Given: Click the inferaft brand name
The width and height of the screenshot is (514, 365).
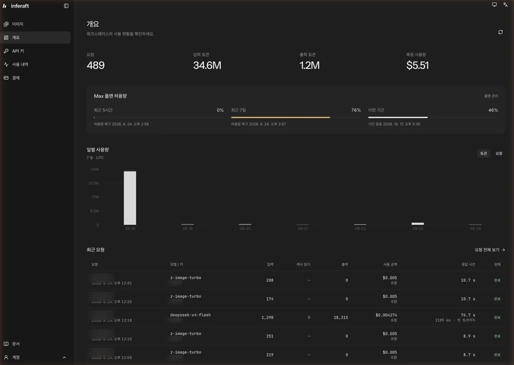Looking at the screenshot, I should pyautogui.click(x=20, y=6).
